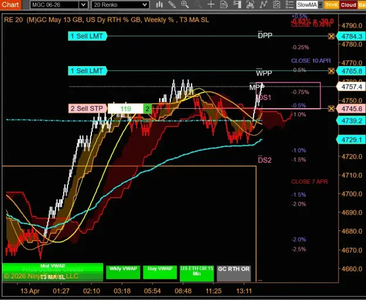The width and height of the screenshot is (366, 300).
Task: Open the bar type chart style icon
Action: (x=159, y=5)
